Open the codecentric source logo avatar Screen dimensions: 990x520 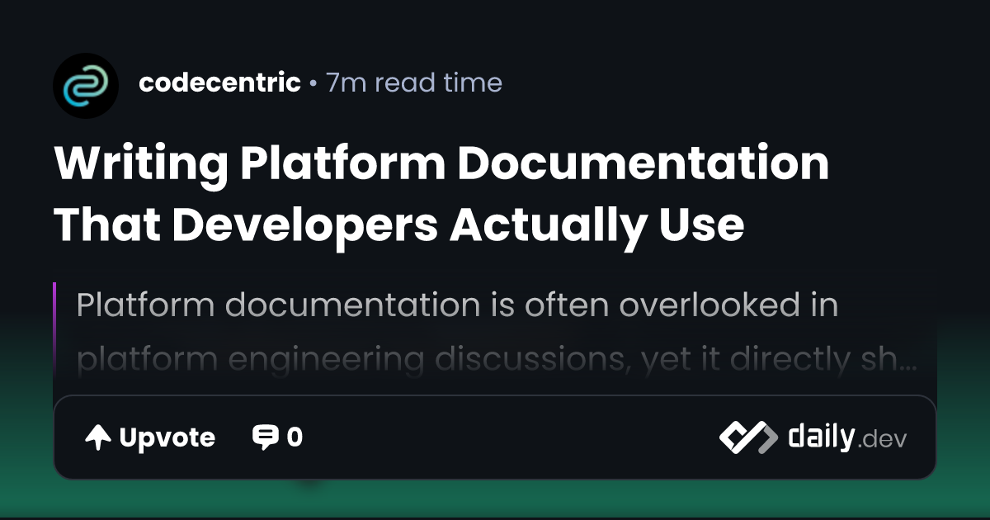(x=86, y=86)
